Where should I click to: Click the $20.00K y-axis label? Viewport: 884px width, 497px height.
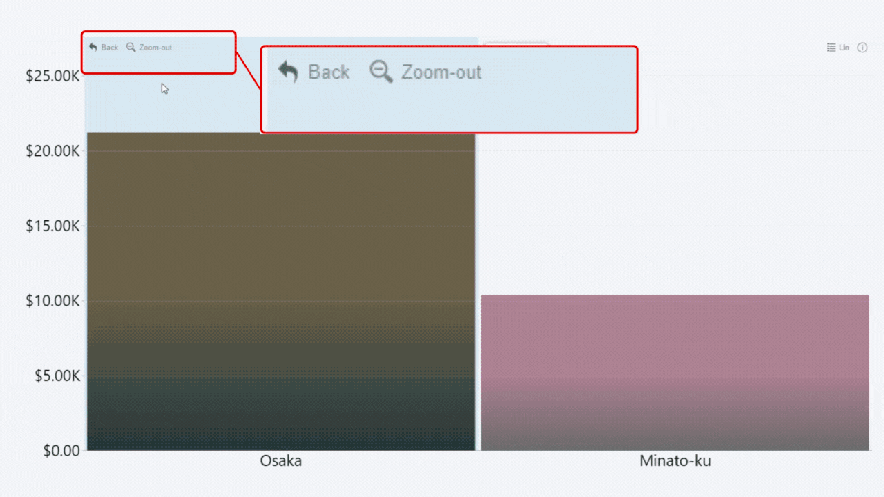[52, 151]
